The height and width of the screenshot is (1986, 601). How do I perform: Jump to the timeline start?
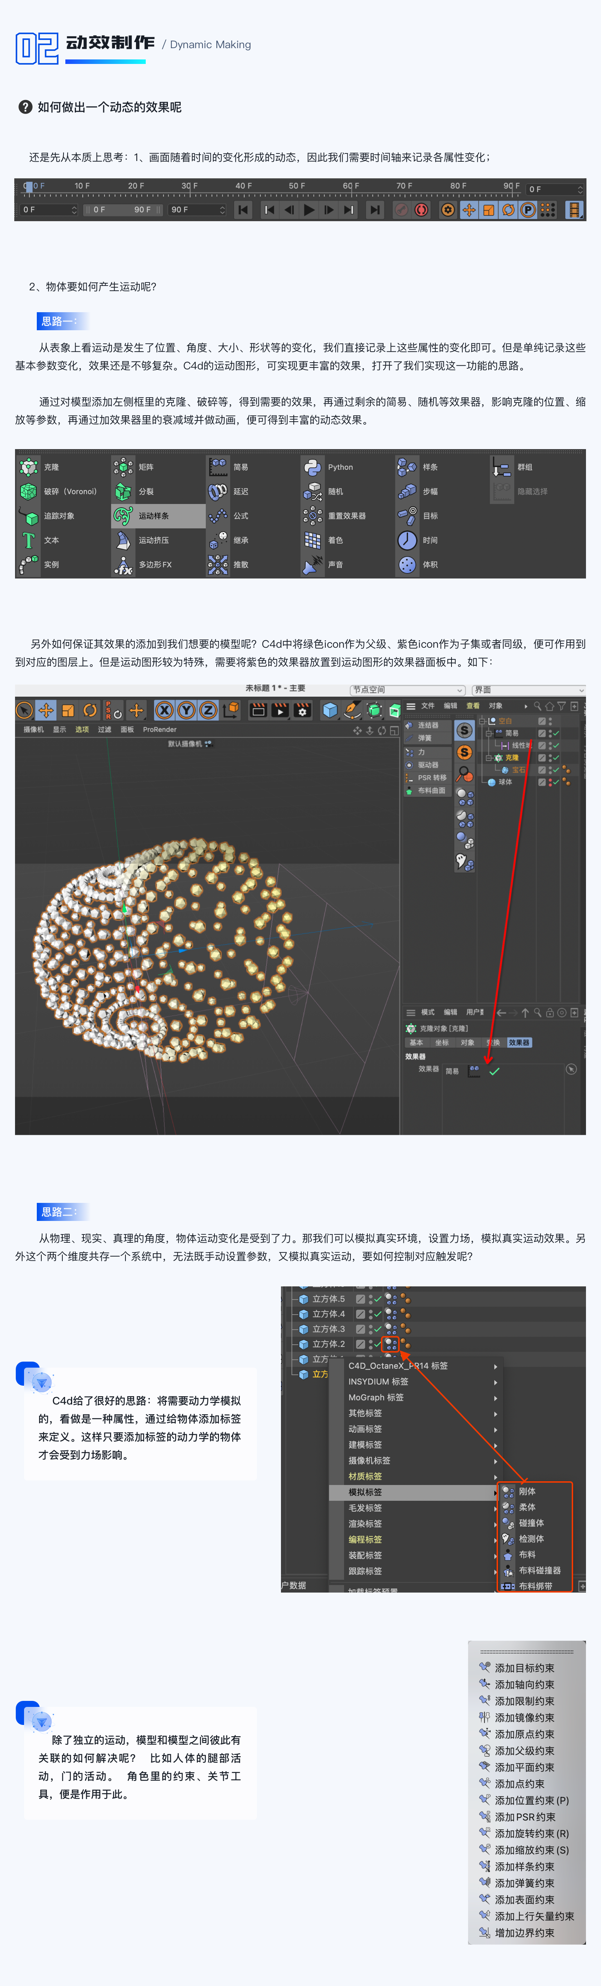(x=243, y=210)
